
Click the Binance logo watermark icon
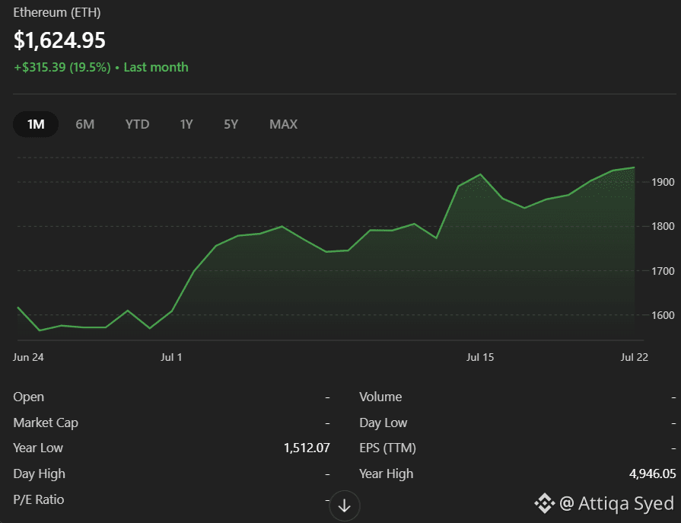point(545,503)
